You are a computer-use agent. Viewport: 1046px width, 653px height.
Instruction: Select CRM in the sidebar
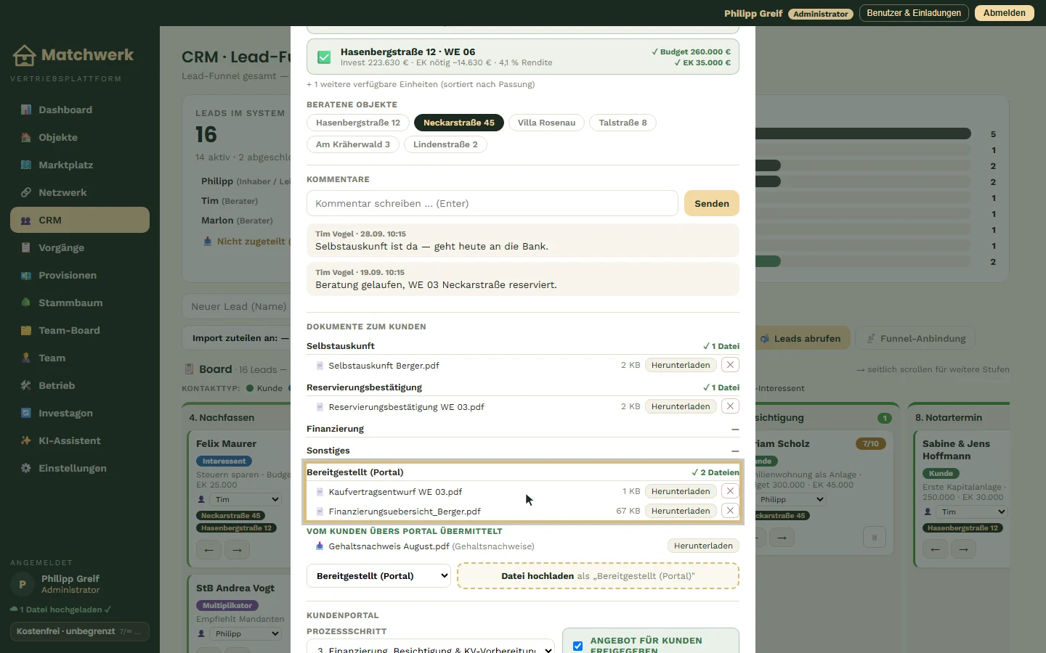click(x=80, y=220)
